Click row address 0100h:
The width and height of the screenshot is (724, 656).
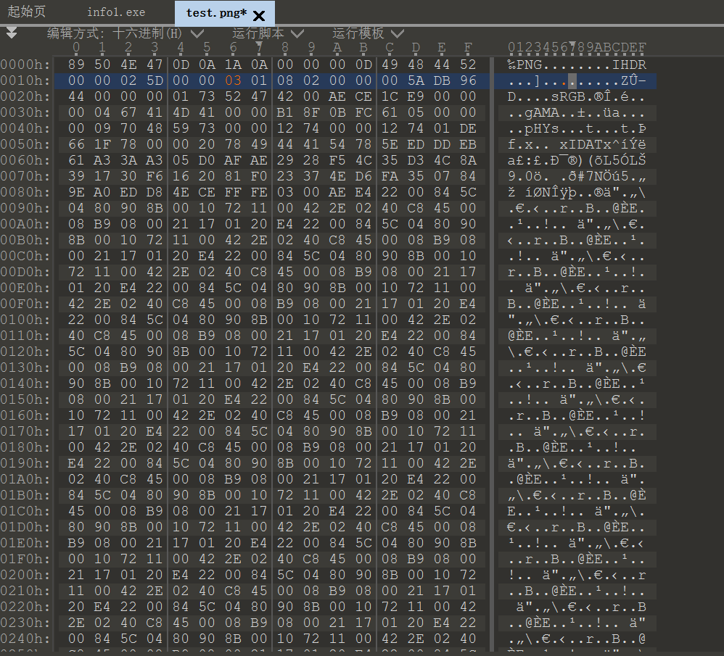tap(25, 319)
